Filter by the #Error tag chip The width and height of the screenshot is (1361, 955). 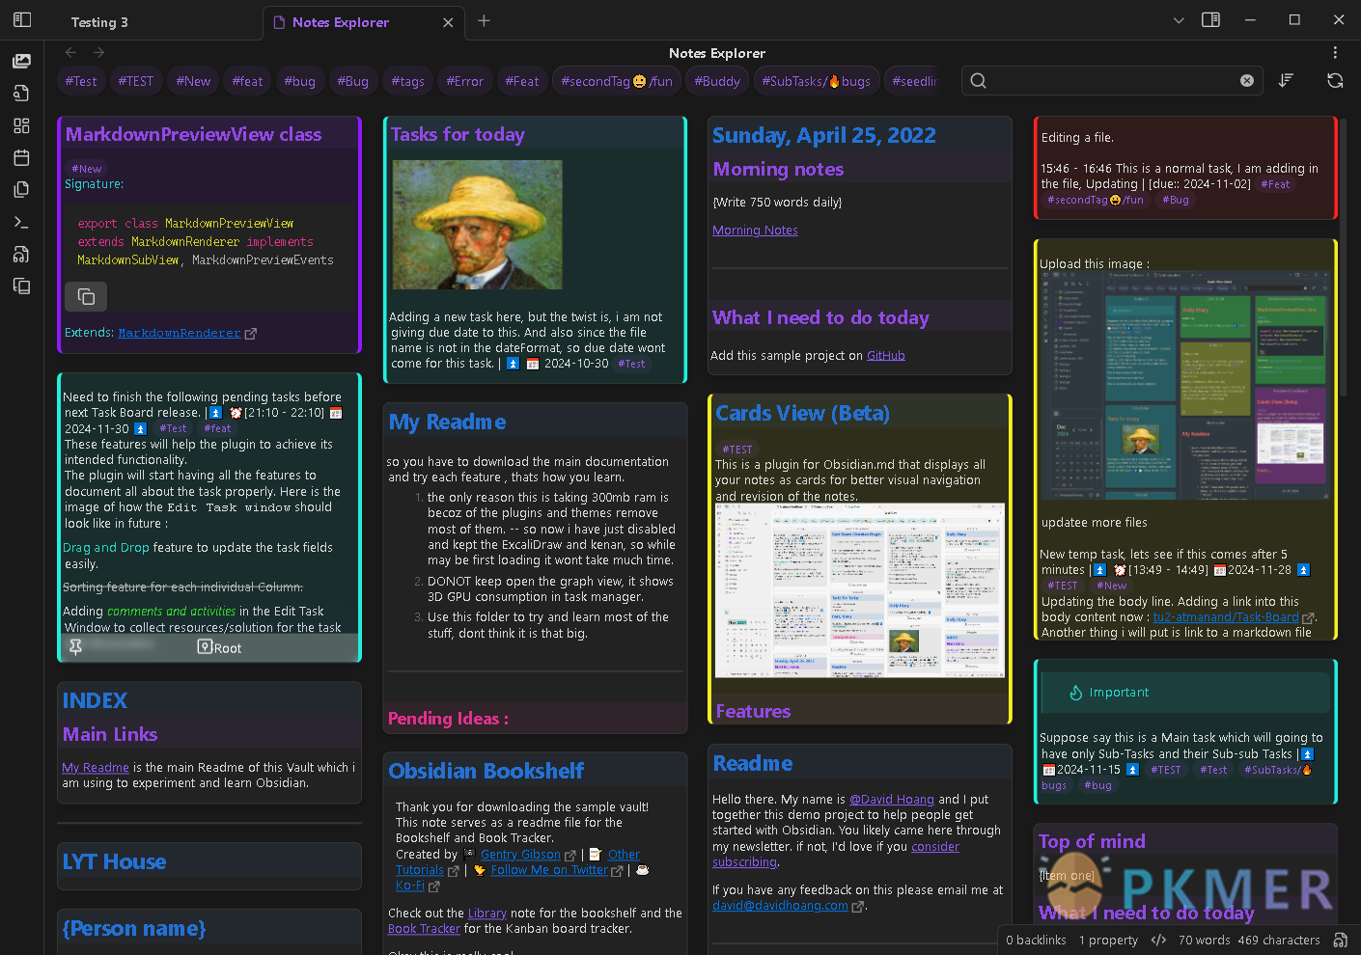click(465, 81)
